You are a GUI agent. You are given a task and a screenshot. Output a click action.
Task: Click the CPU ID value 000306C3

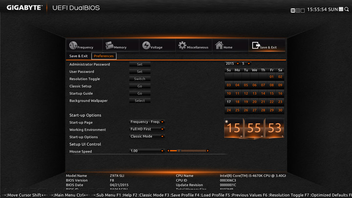pyautogui.click(x=228, y=180)
